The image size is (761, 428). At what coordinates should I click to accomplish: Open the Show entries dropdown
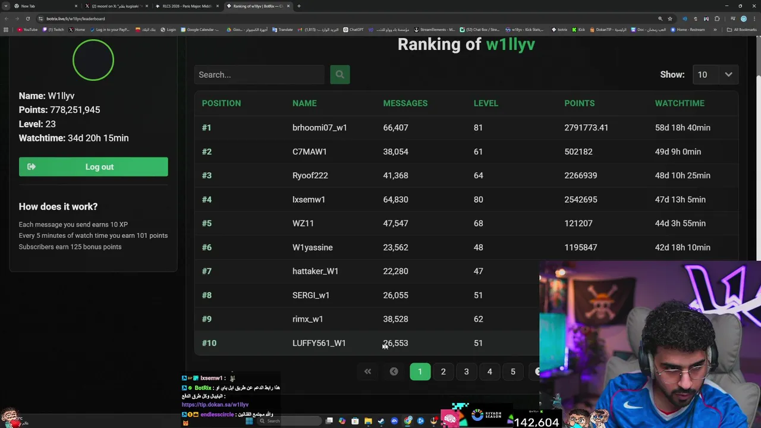[715, 75]
